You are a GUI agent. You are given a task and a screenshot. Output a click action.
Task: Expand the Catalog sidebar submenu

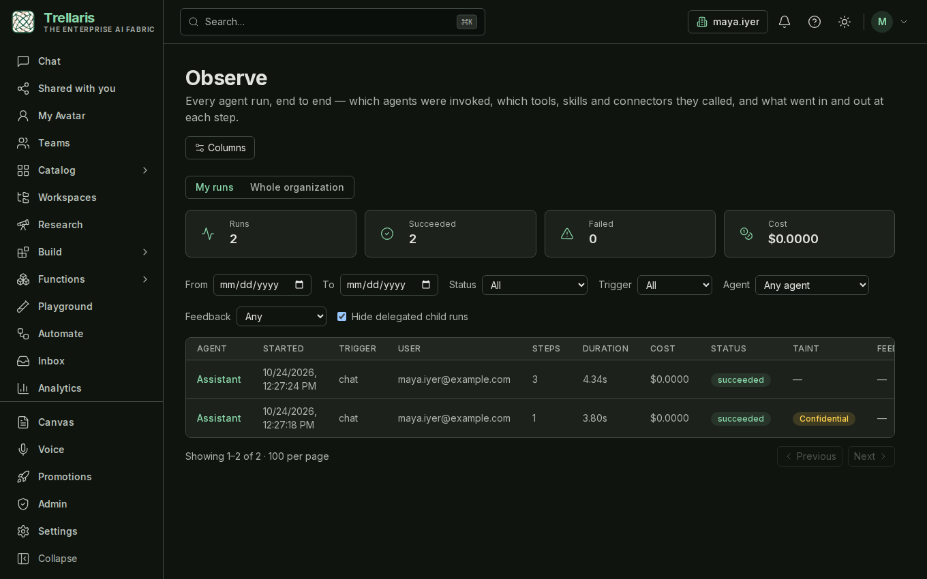coord(145,170)
